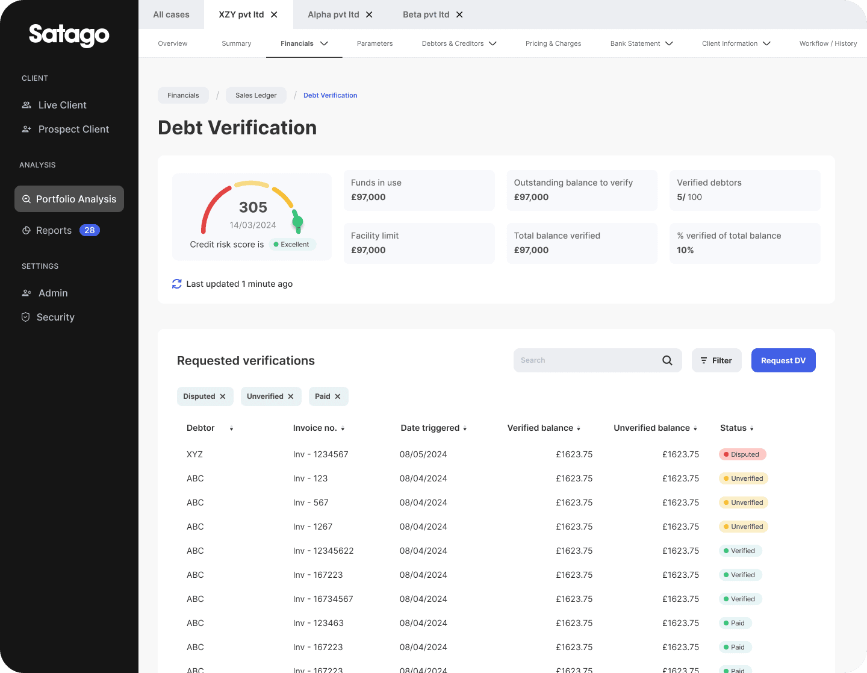Expand the Bank Statement dropdown
867x673 pixels.
(669, 43)
